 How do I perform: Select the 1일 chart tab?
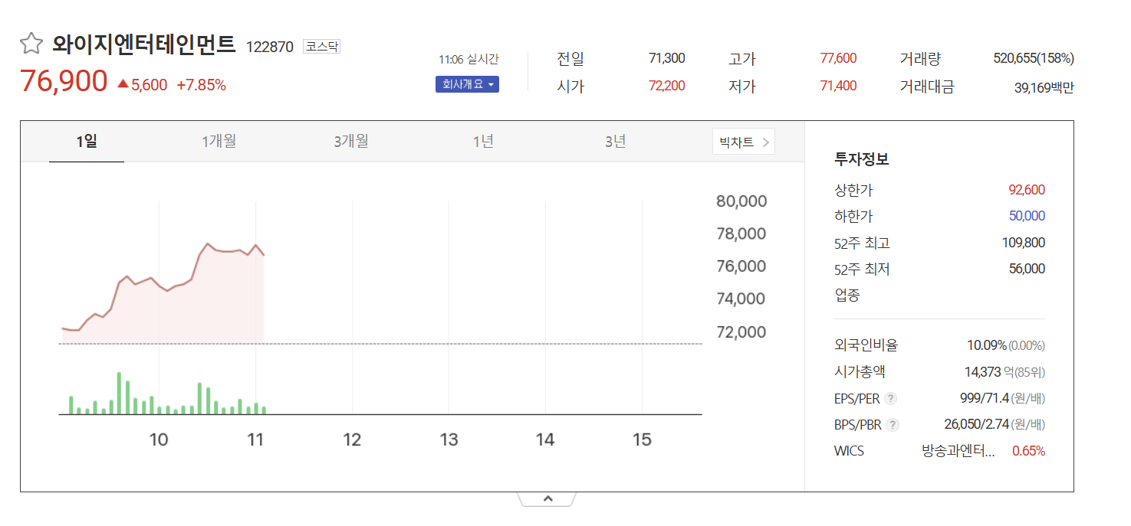point(87,142)
